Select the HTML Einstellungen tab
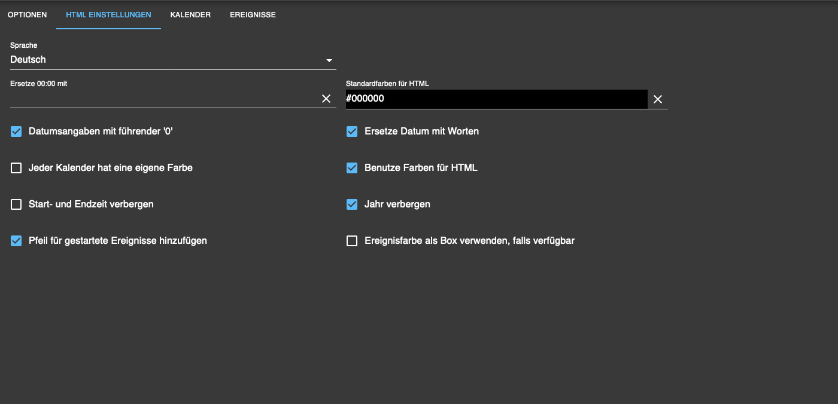Image resolution: width=838 pixels, height=404 pixels. (108, 15)
